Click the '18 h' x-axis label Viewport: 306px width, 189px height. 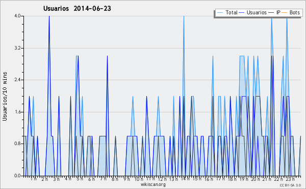[x=232, y=179]
